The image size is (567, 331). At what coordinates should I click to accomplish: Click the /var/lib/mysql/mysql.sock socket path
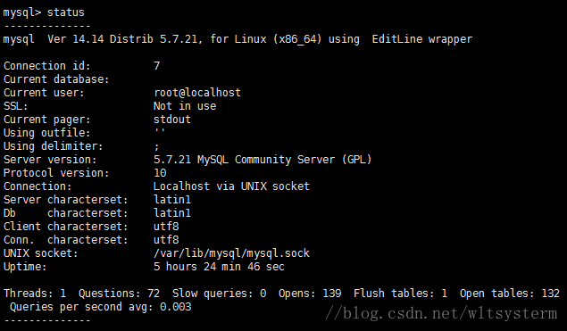click(231, 253)
